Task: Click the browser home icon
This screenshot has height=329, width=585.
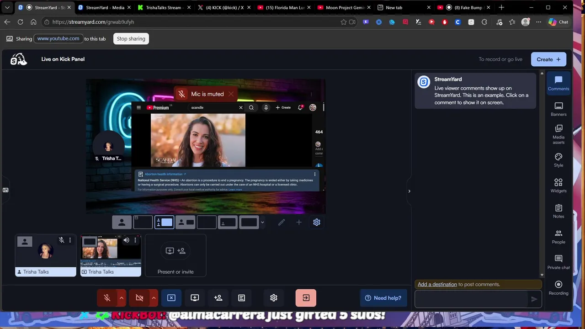Action: (33, 22)
